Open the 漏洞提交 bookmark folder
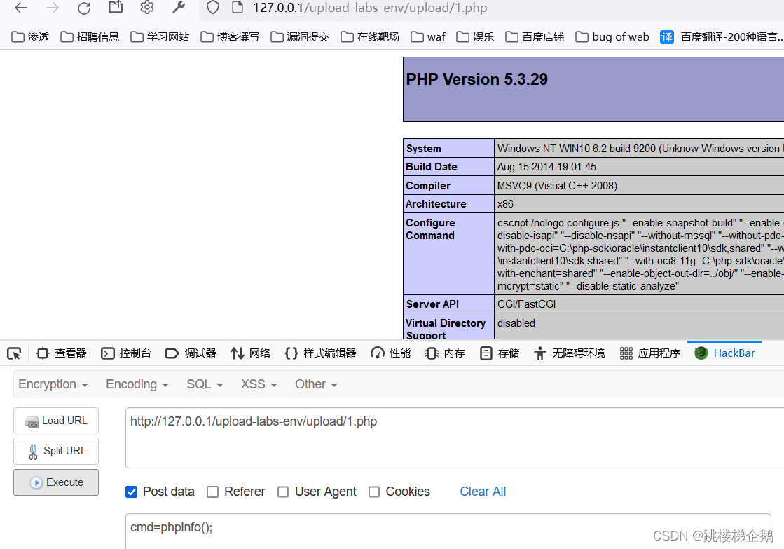Viewport: 784px width, 549px height. click(x=299, y=37)
